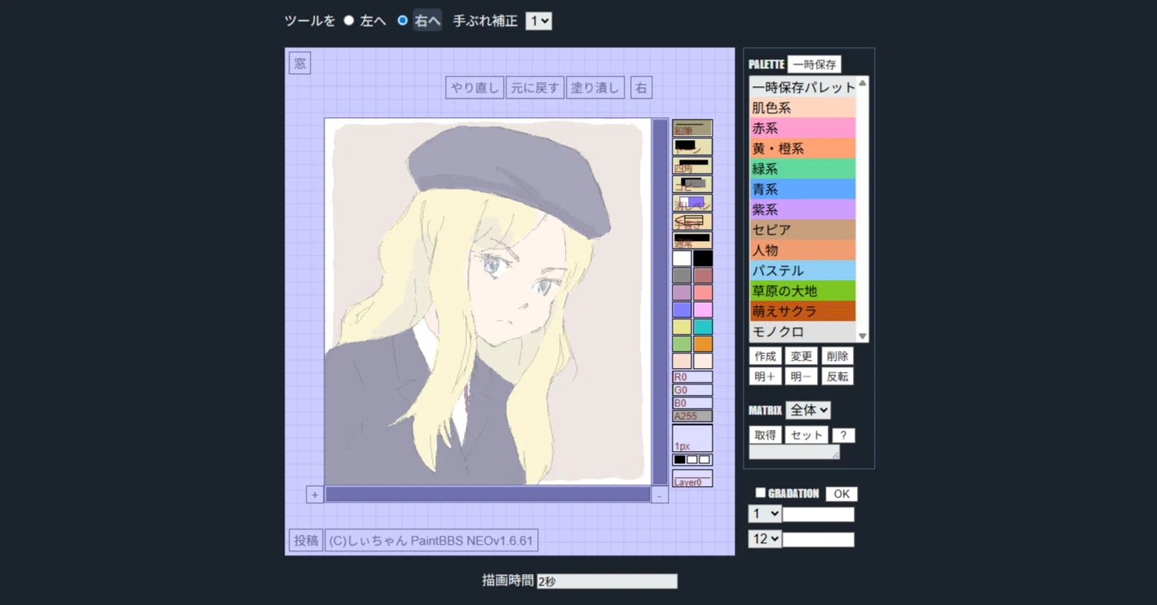The width and height of the screenshot is (1157, 605).
Task: Pick the yellow color swatch
Action: [x=682, y=327]
